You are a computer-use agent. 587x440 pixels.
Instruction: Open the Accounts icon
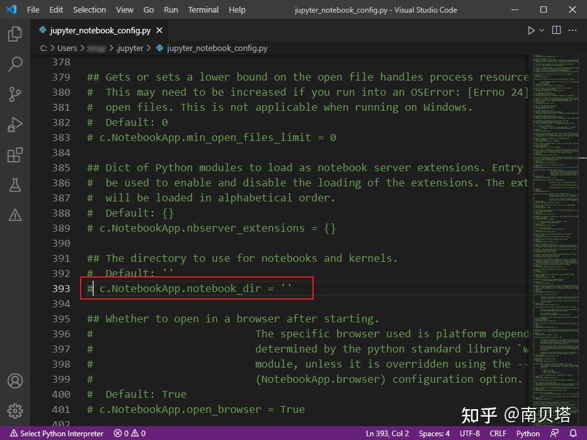[x=15, y=381]
